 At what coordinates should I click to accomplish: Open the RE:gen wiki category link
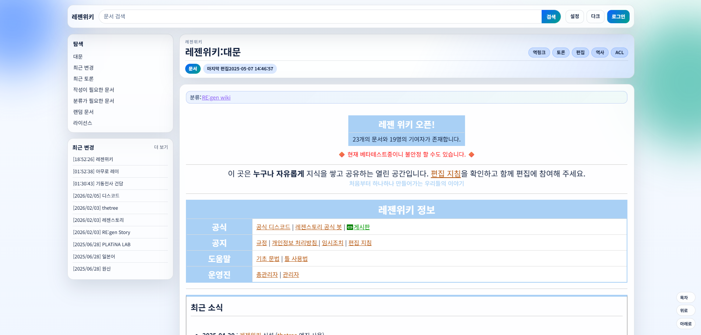[x=216, y=98]
